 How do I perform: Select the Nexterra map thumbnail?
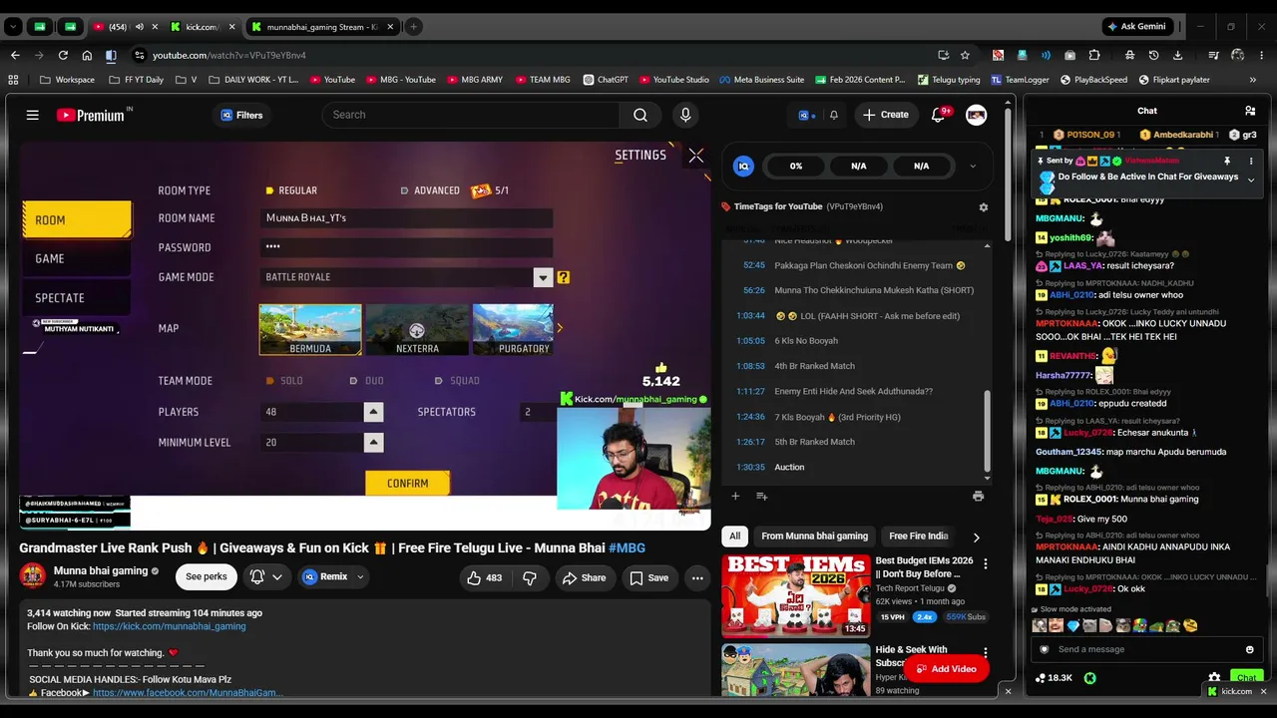point(417,330)
